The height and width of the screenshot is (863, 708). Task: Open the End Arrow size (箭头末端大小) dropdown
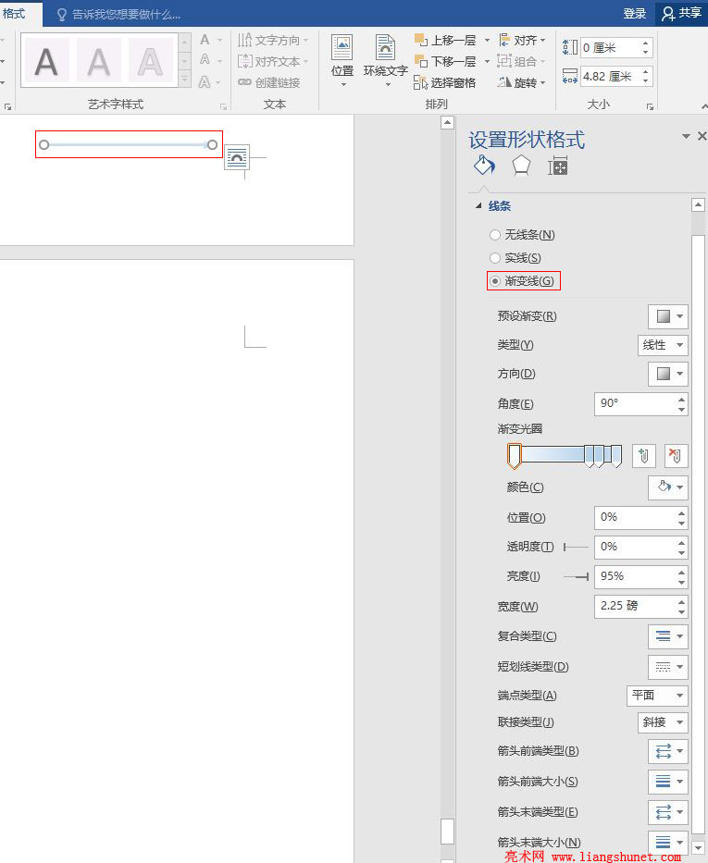pos(668,842)
